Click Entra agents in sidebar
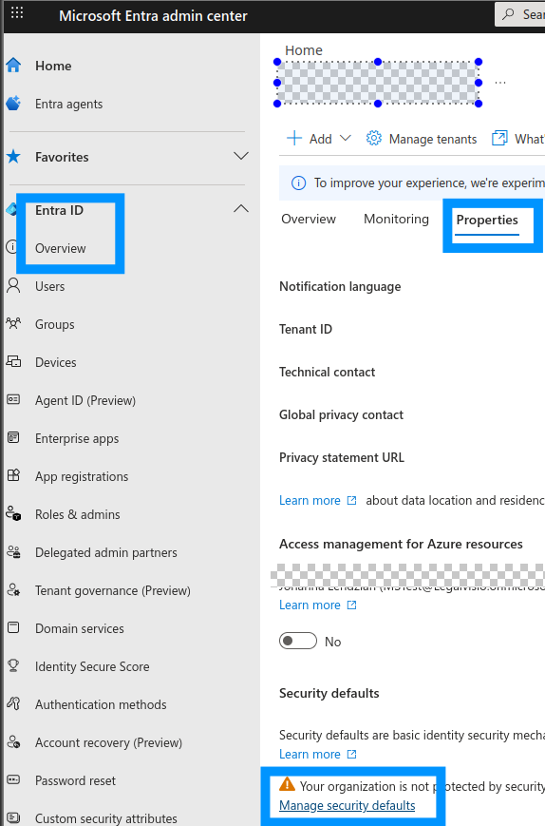The height and width of the screenshot is (826, 545). pyautogui.click(x=69, y=104)
